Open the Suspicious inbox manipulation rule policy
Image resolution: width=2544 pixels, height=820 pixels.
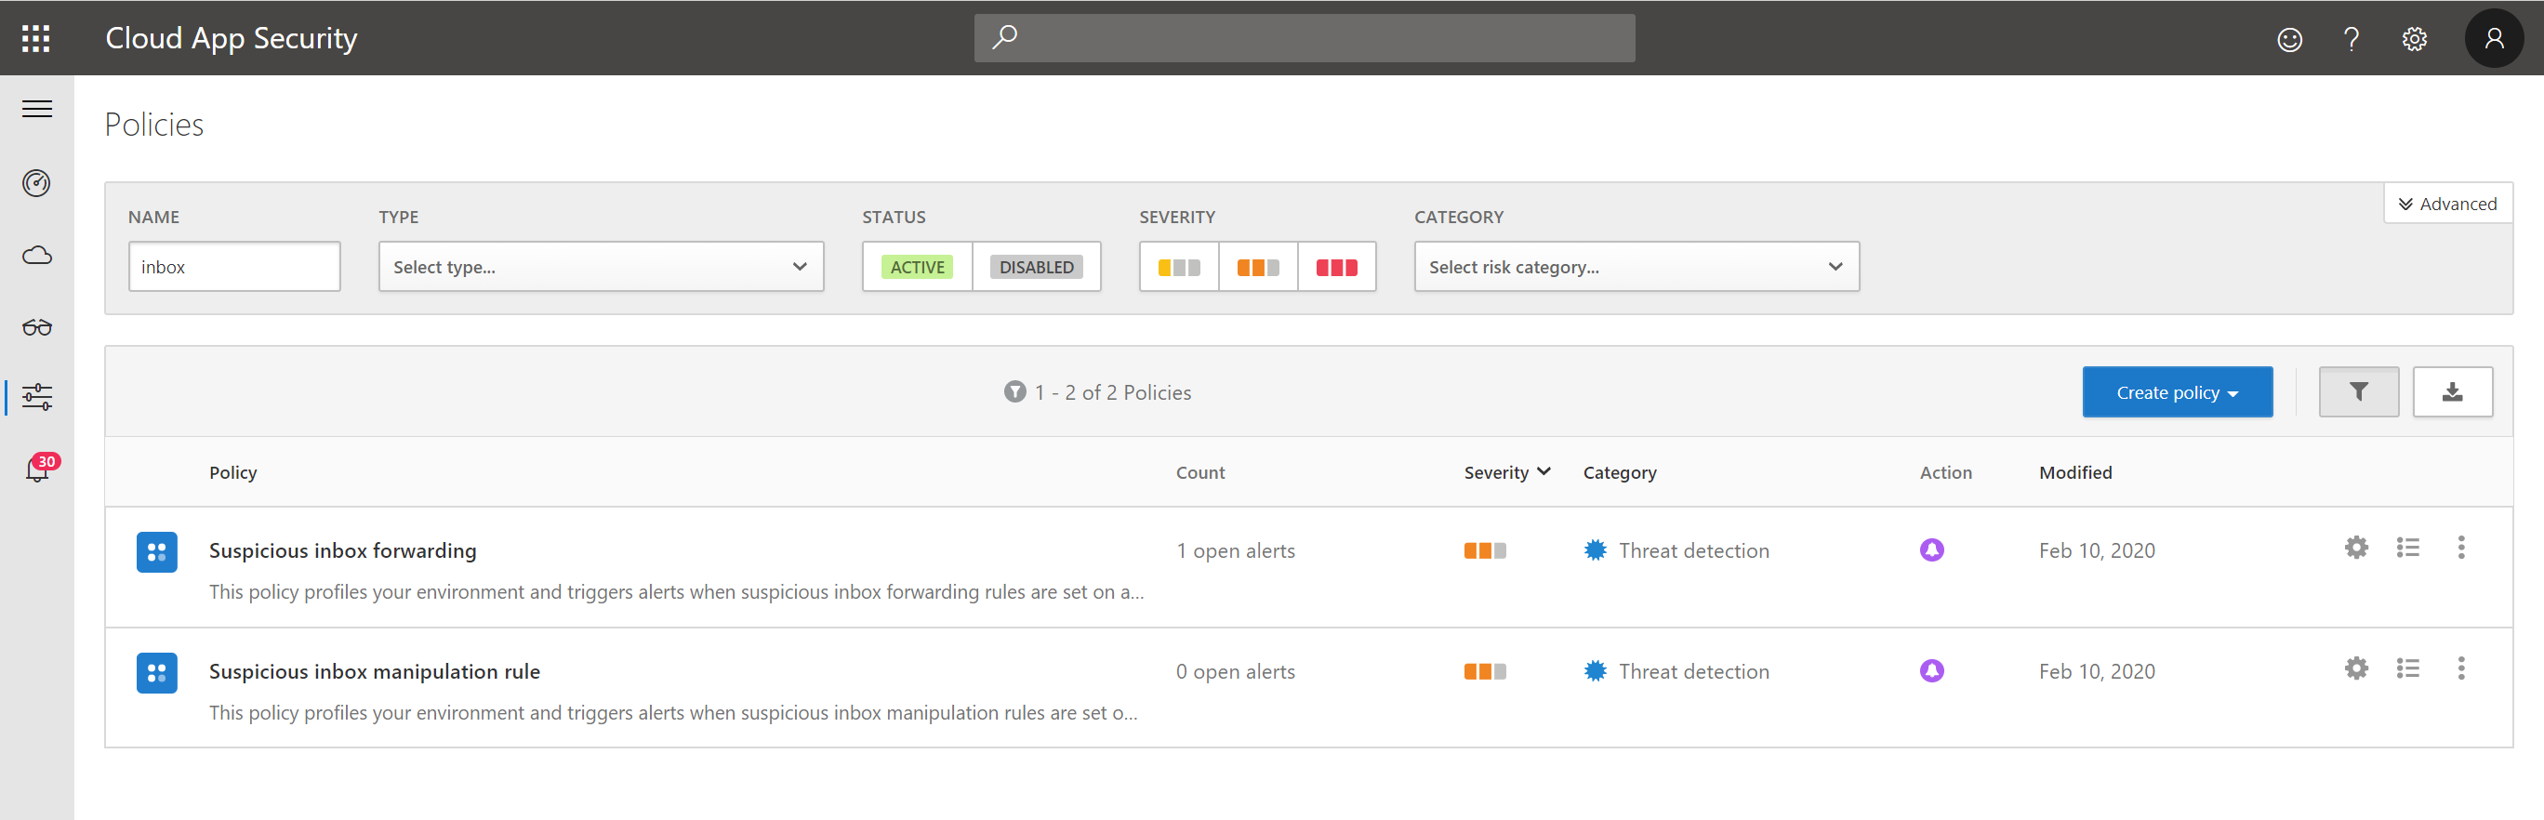tap(375, 671)
